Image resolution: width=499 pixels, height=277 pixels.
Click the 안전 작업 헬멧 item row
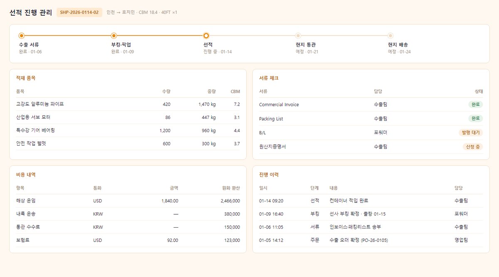point(128,144)
